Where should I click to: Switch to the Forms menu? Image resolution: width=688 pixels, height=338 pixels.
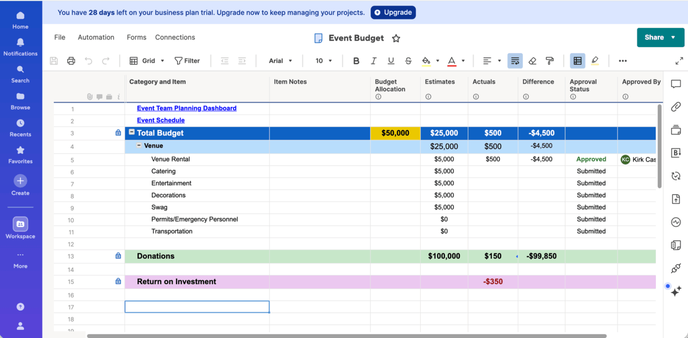[x=136, y=37]
